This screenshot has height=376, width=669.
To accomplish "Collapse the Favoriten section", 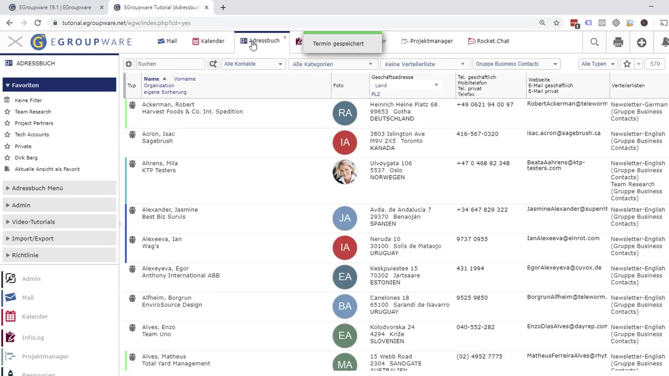I will pyautogui.click(x=59, y=85).
